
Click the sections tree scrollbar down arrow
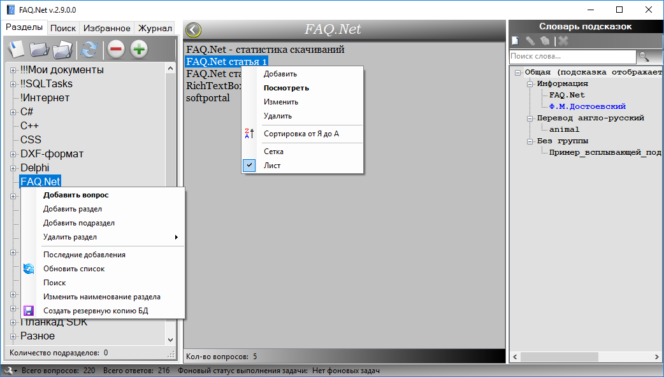point(171,339)
